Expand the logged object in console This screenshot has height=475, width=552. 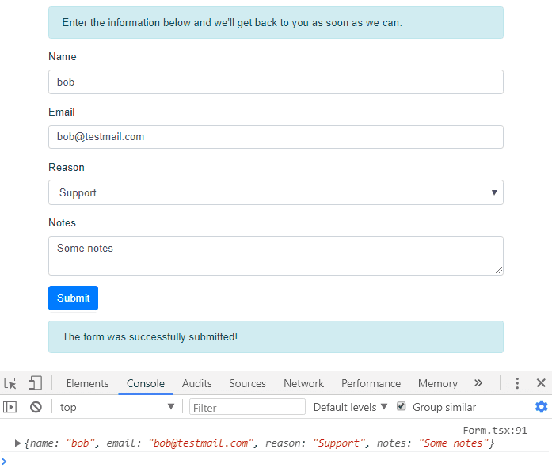pyautogui.click(x=18, y=443)
